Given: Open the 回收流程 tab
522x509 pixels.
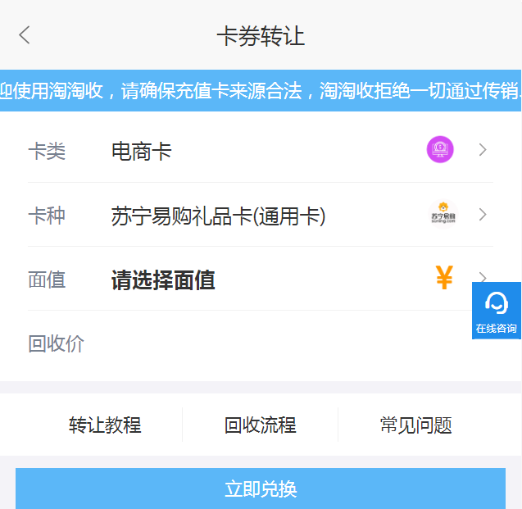Looking at the screenshot, I should [261, 425].
